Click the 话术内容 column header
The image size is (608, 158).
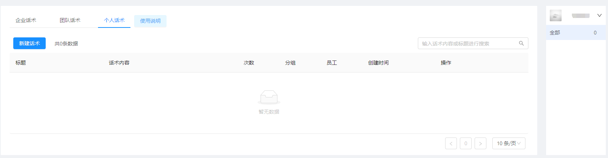pos(119,63)
